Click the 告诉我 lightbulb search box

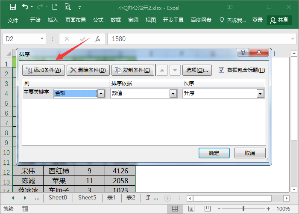(x=233, y=20)
